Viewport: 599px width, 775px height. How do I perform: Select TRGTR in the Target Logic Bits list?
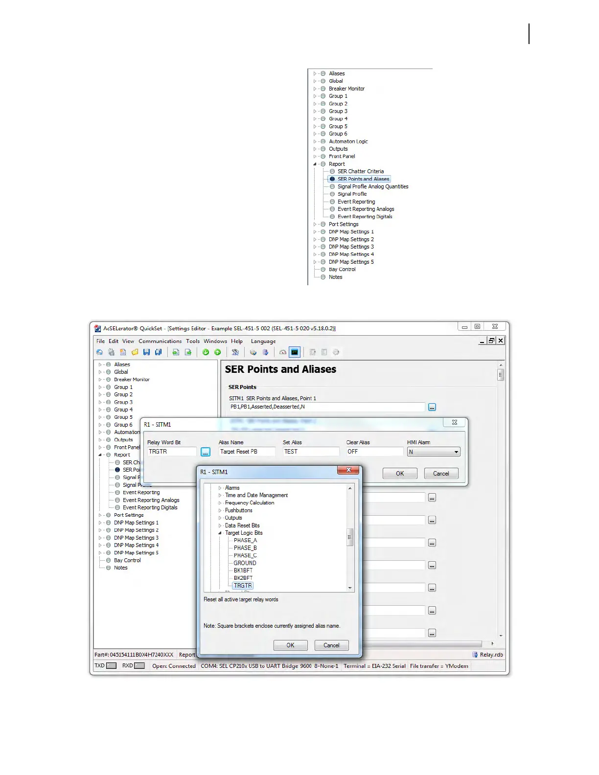point(243,586)
